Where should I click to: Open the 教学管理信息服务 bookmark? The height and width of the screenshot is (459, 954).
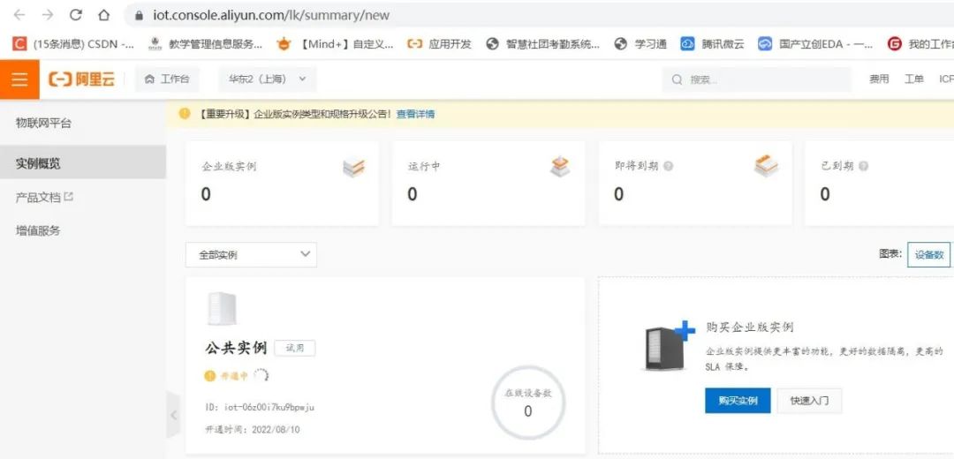(x=206, y=44)
